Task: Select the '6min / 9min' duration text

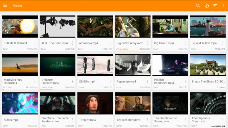Action: (122, 49)
